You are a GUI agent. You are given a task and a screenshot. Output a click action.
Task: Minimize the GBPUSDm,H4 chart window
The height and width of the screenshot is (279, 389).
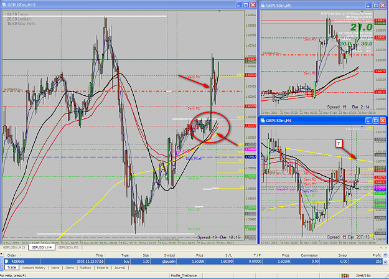point(368,121)
